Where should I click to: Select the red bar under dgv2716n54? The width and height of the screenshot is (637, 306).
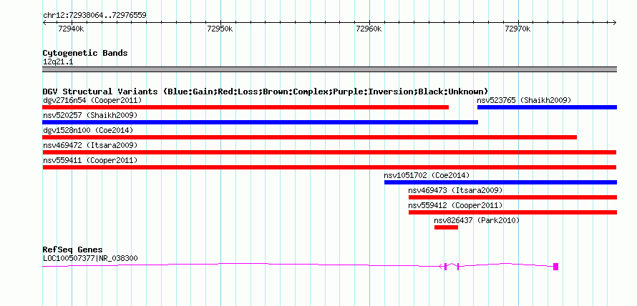point(245,107)
